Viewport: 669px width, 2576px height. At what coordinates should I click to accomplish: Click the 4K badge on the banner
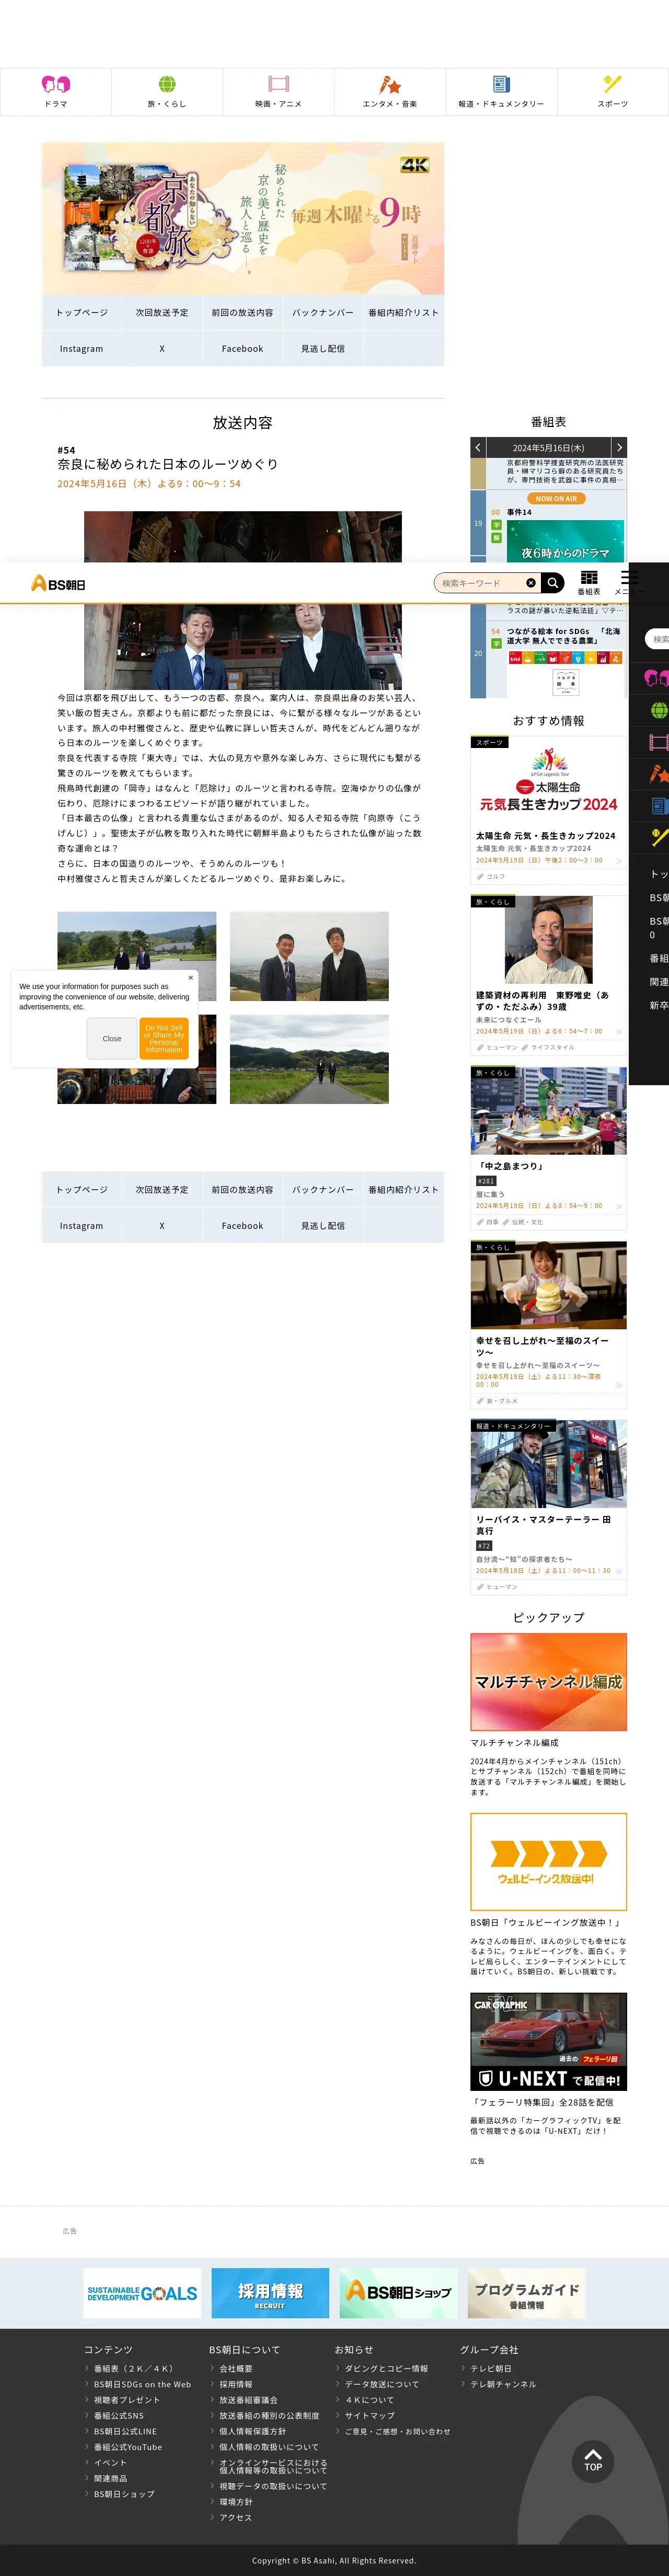[415, 165]
